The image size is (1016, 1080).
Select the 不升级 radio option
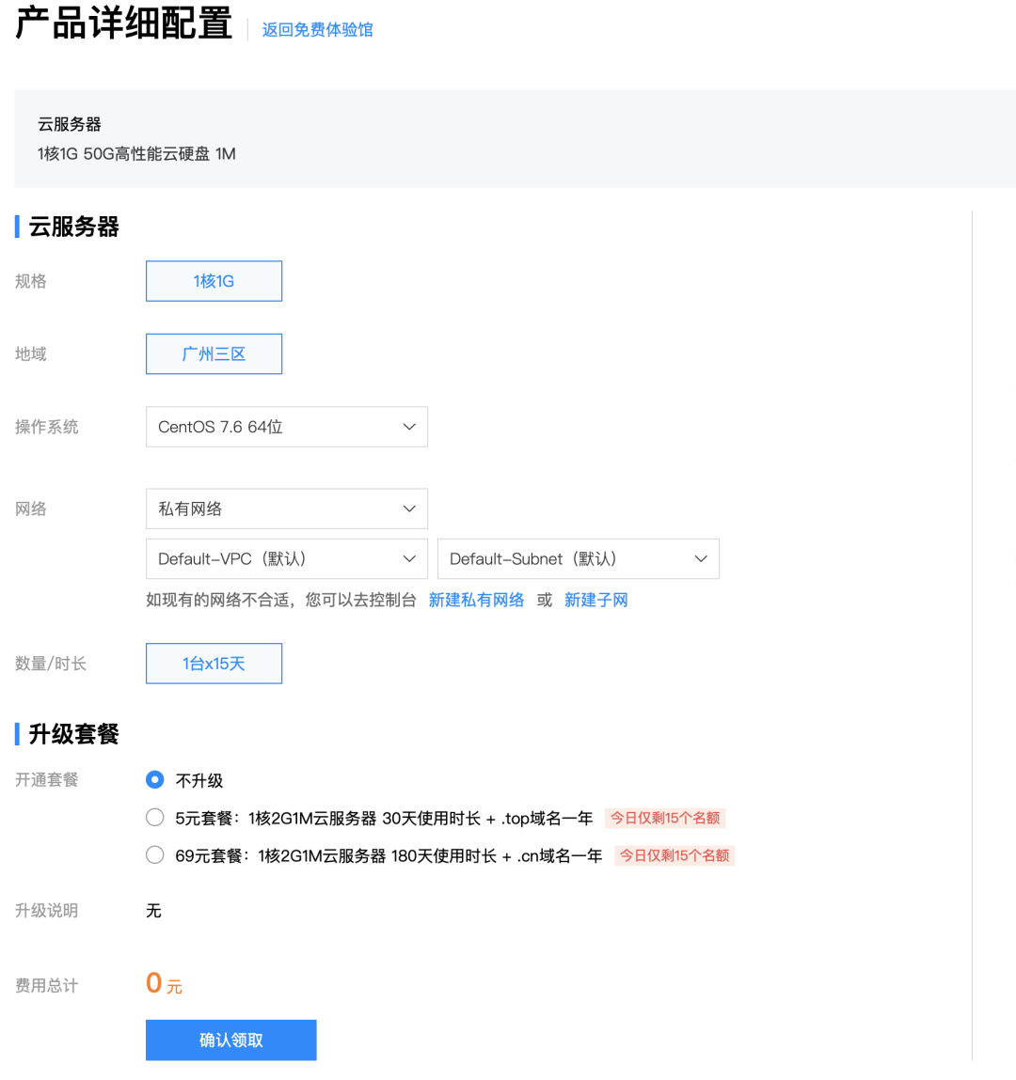(155, 780)
